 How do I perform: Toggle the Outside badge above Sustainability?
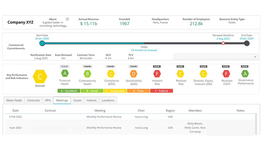click(134, 66)
